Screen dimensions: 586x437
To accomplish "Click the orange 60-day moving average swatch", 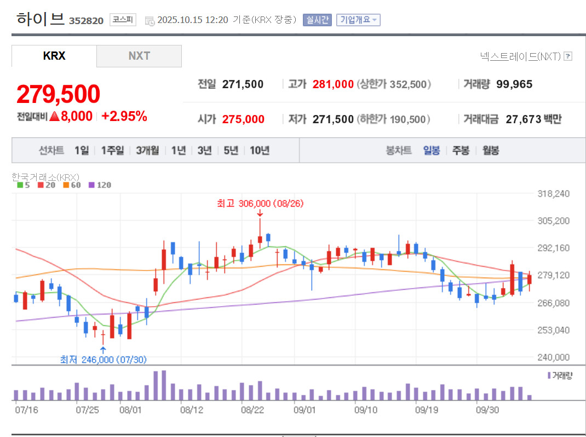I will 66,185.
